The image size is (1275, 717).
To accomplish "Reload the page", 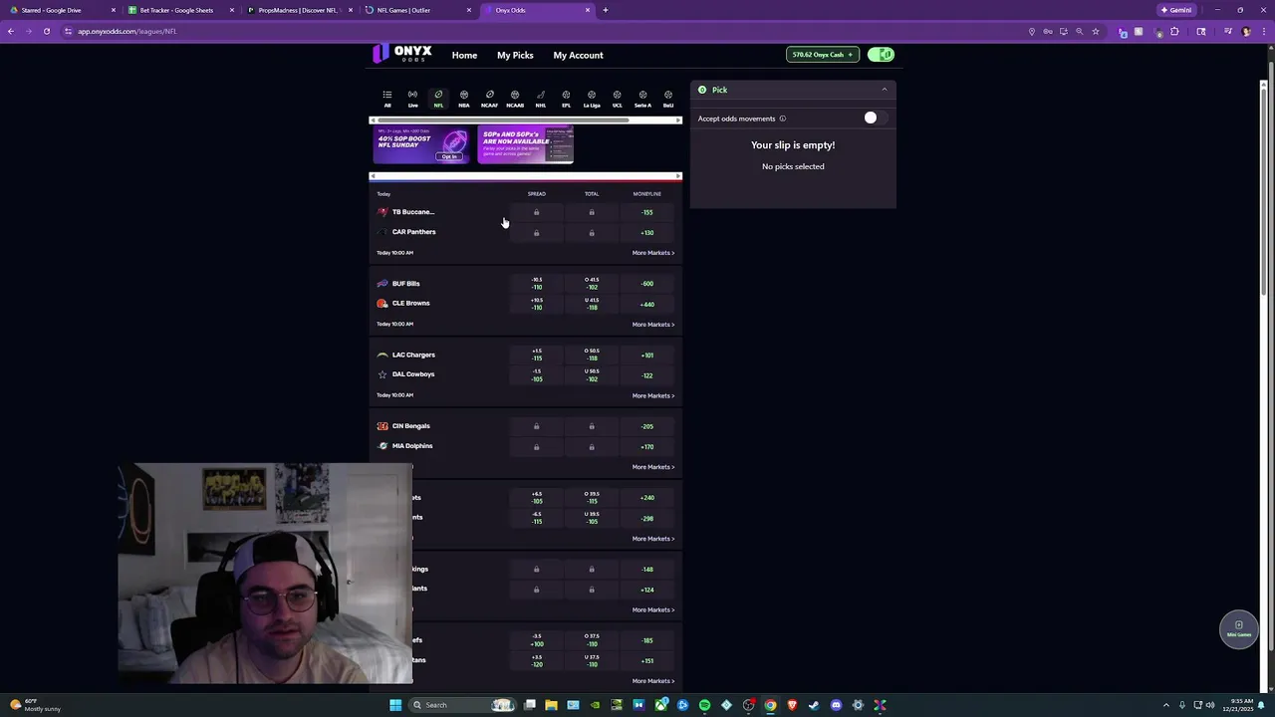I will (x=46, y=31).
